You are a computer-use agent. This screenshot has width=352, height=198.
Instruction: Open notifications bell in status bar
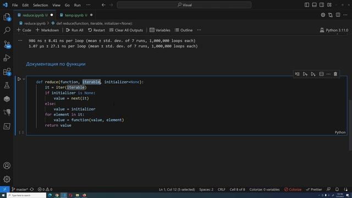point(337,189)
